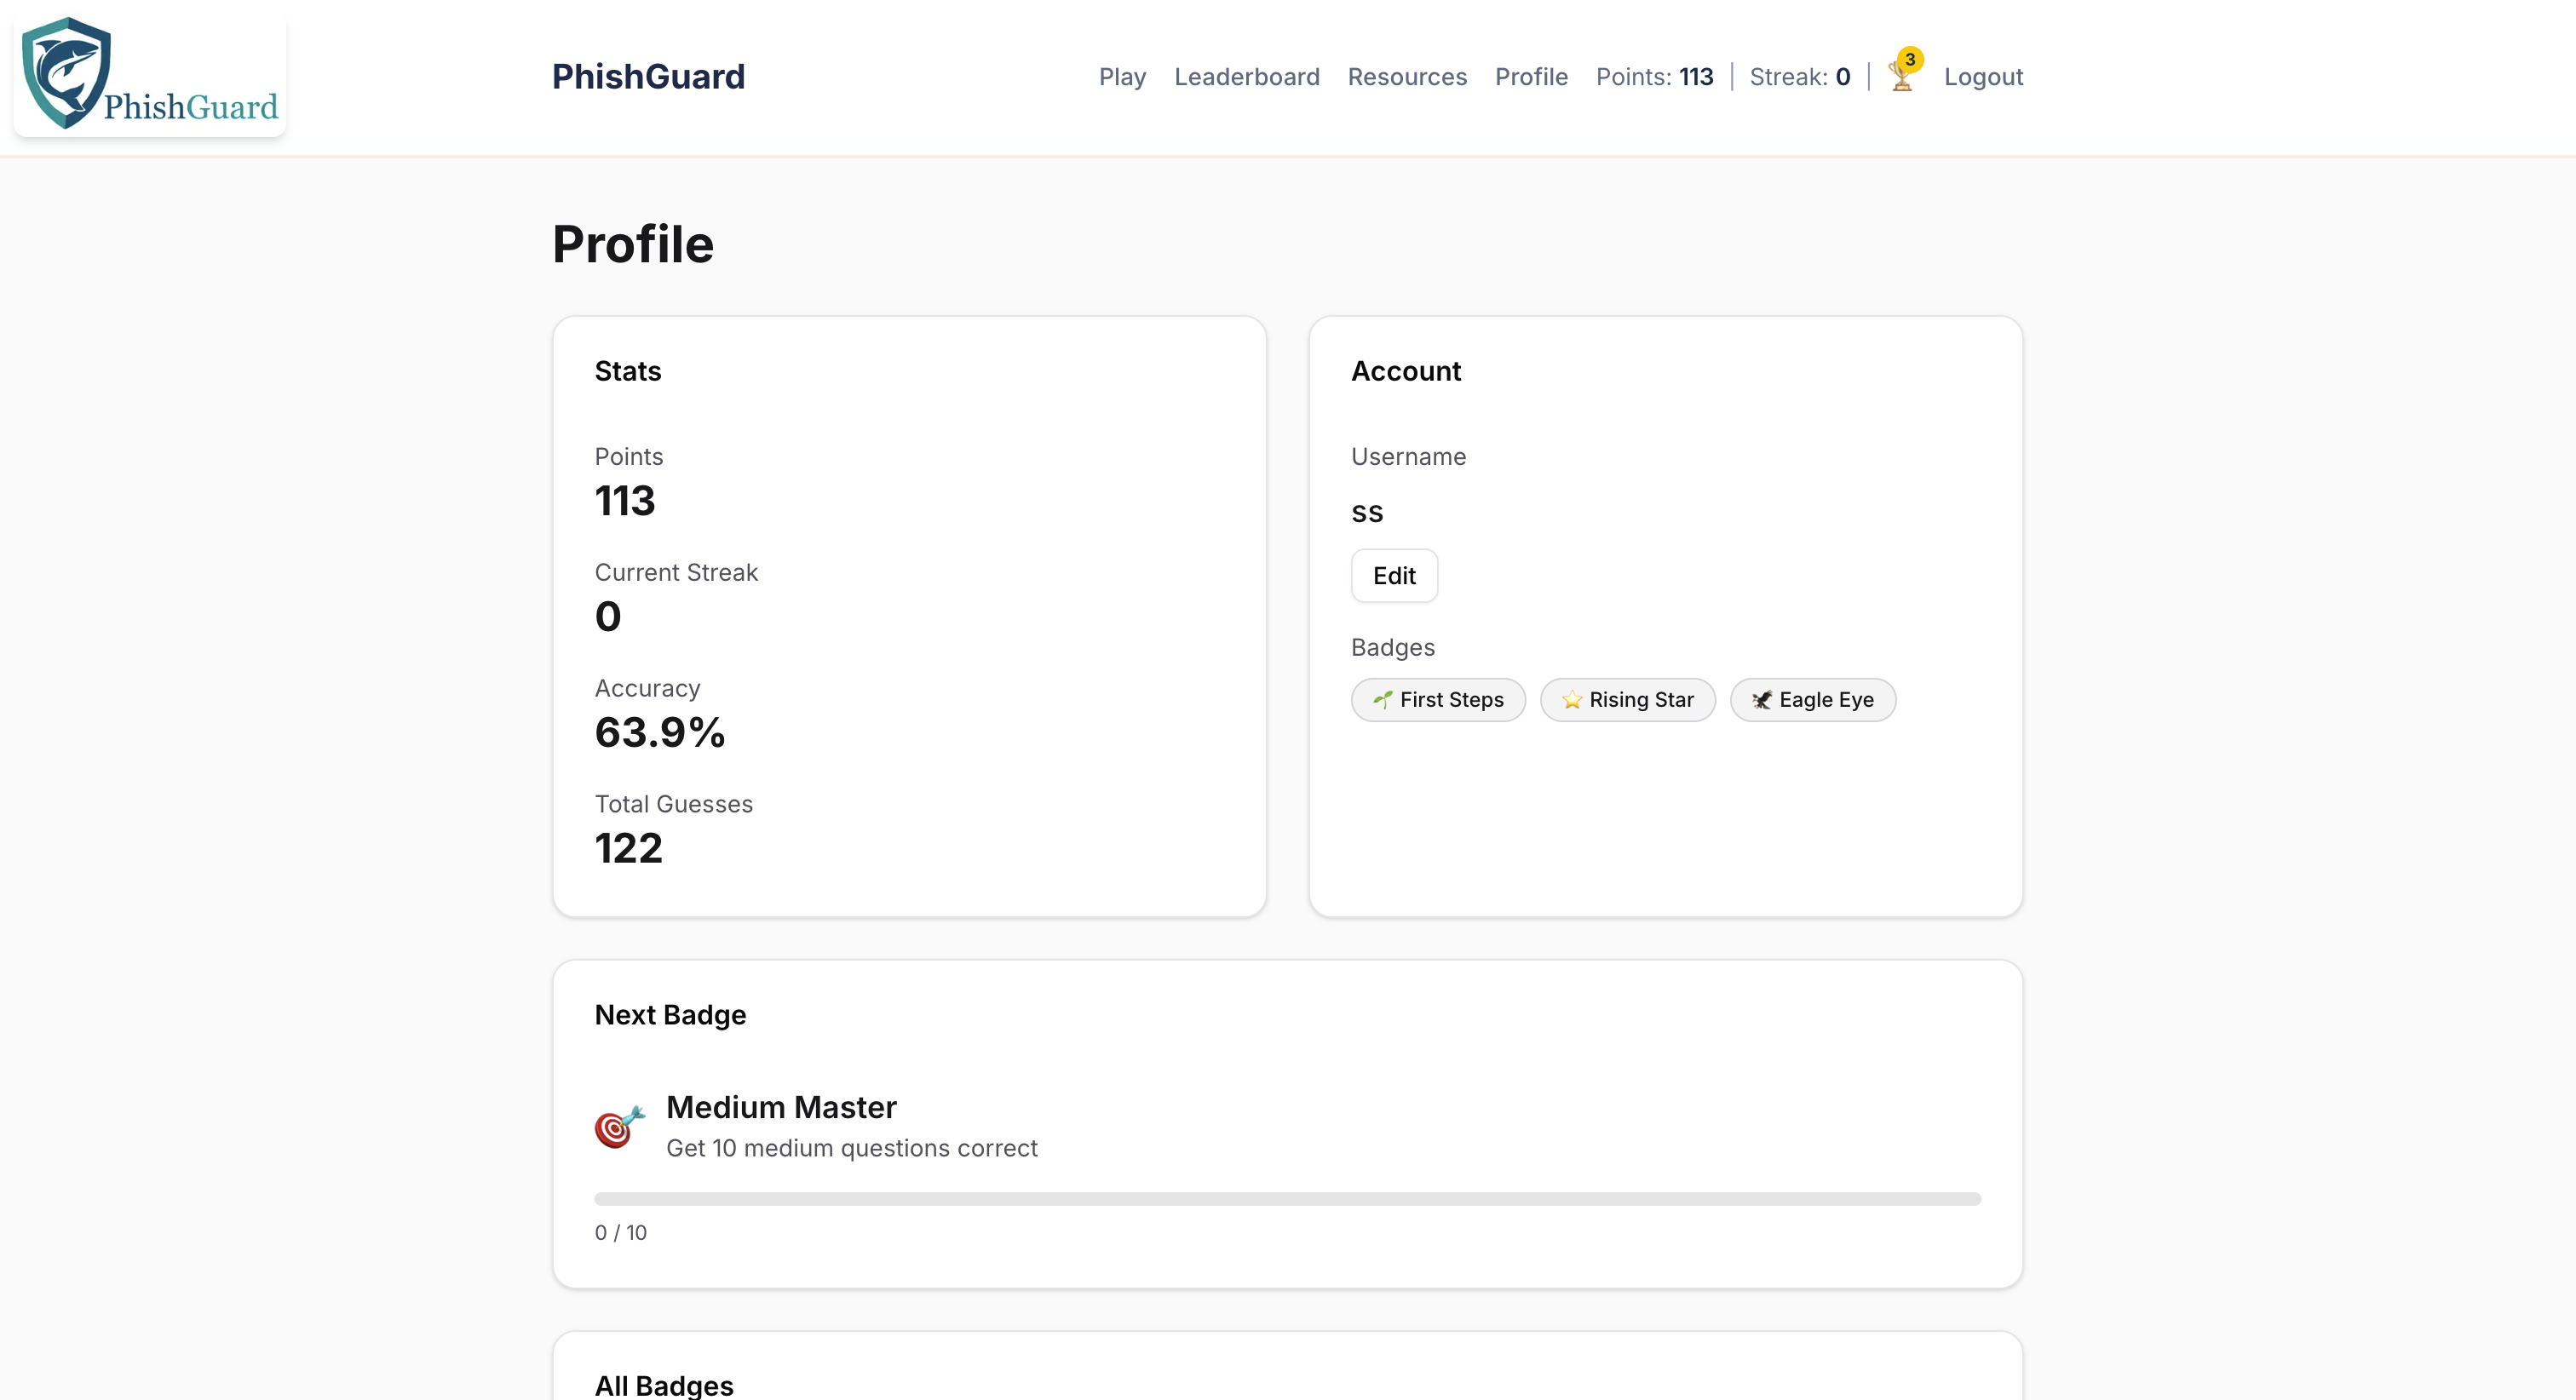Click the Medium Master progress bar
2576x1400 pixels.
(1287, 1198)
